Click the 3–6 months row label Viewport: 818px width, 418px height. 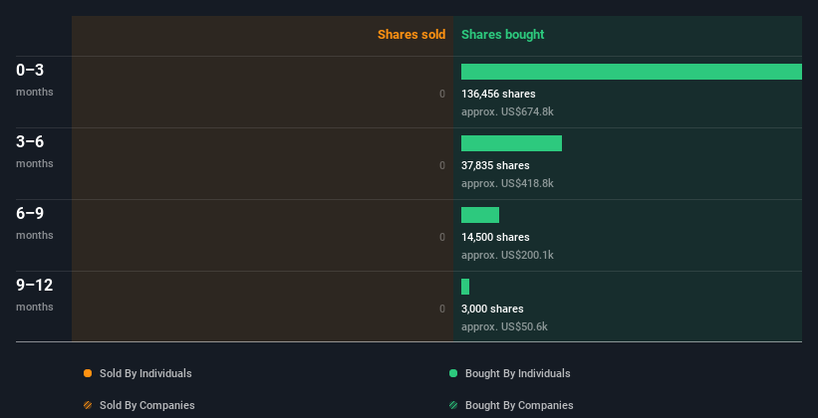(x=35, y=151)
